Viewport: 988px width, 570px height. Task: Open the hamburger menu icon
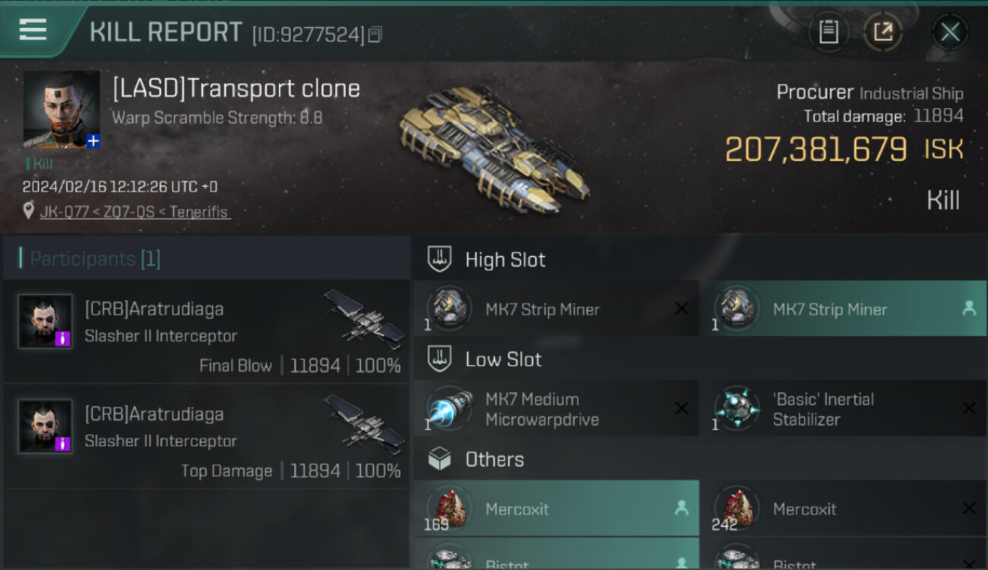pos(33,30)
